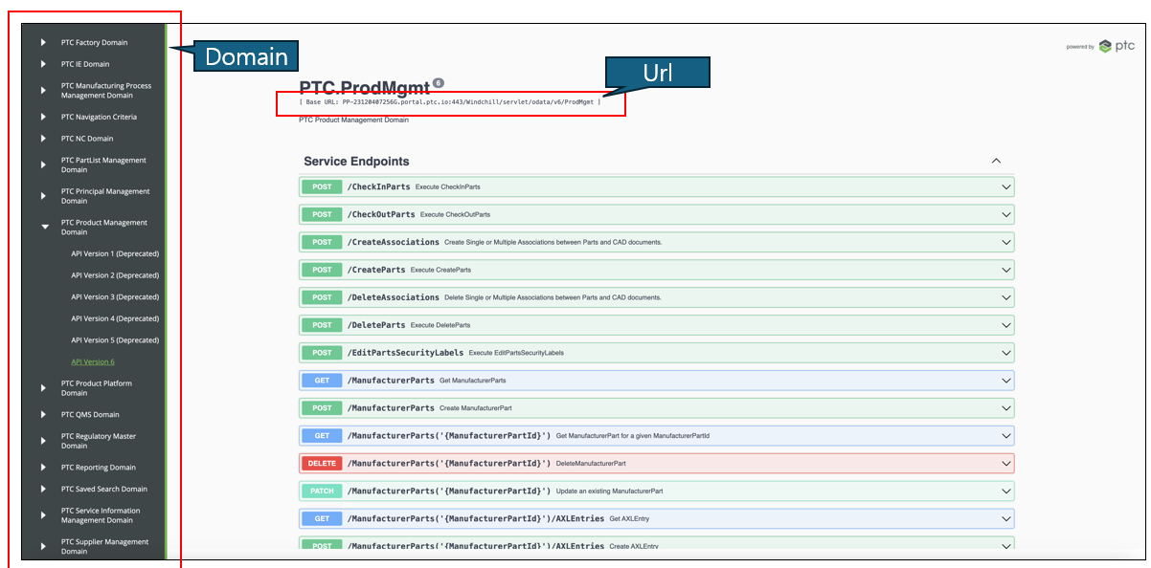
Task: Click 'Get ManufacturerPart for a given ManufacturerPartId' description
Action: coord(633,436)
